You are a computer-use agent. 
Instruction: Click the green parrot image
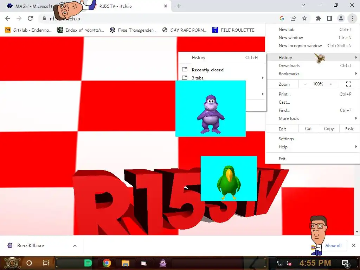click(229, 179)
